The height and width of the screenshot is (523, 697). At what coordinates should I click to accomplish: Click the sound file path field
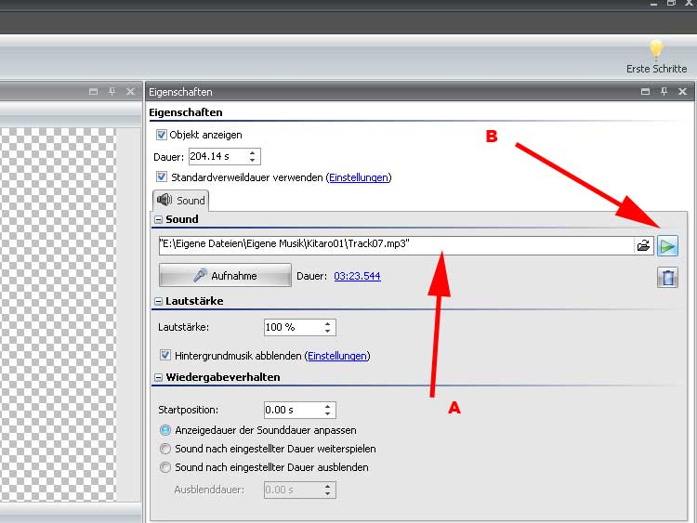tap(390, 245)
